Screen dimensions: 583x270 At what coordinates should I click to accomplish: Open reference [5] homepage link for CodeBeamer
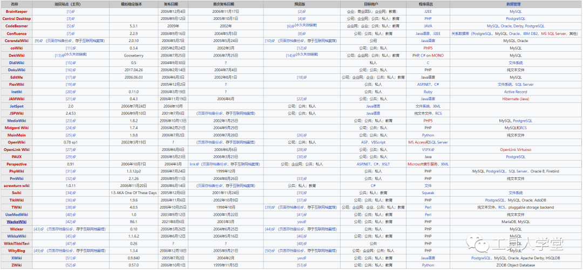[x=71, y=26]
